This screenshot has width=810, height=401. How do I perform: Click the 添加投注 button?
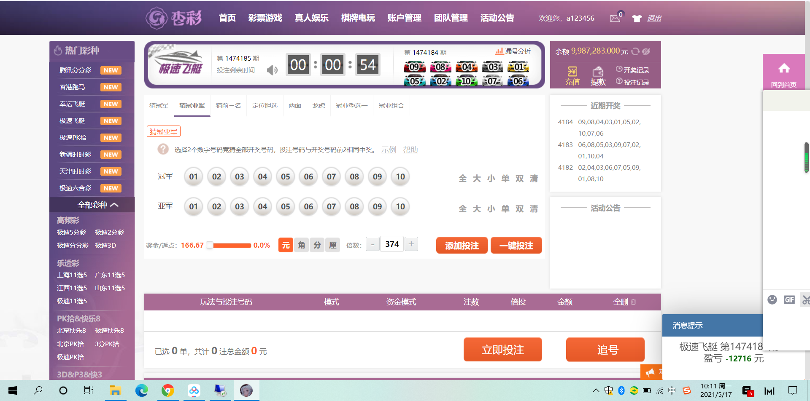(x=462, y=246)
